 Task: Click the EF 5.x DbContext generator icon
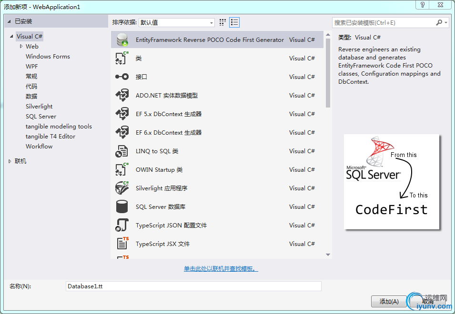122,114
